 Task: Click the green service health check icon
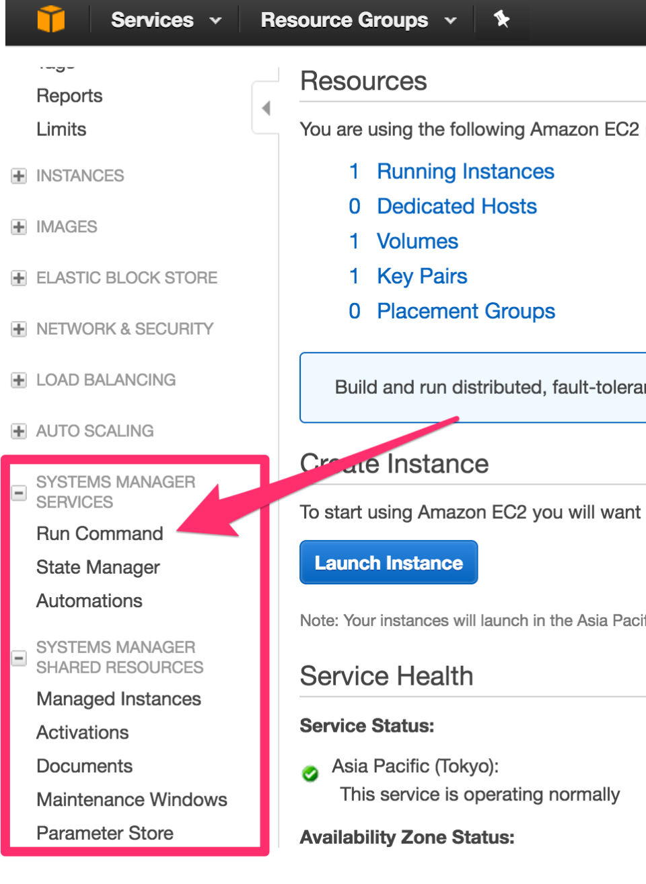[x=310, y=774]
